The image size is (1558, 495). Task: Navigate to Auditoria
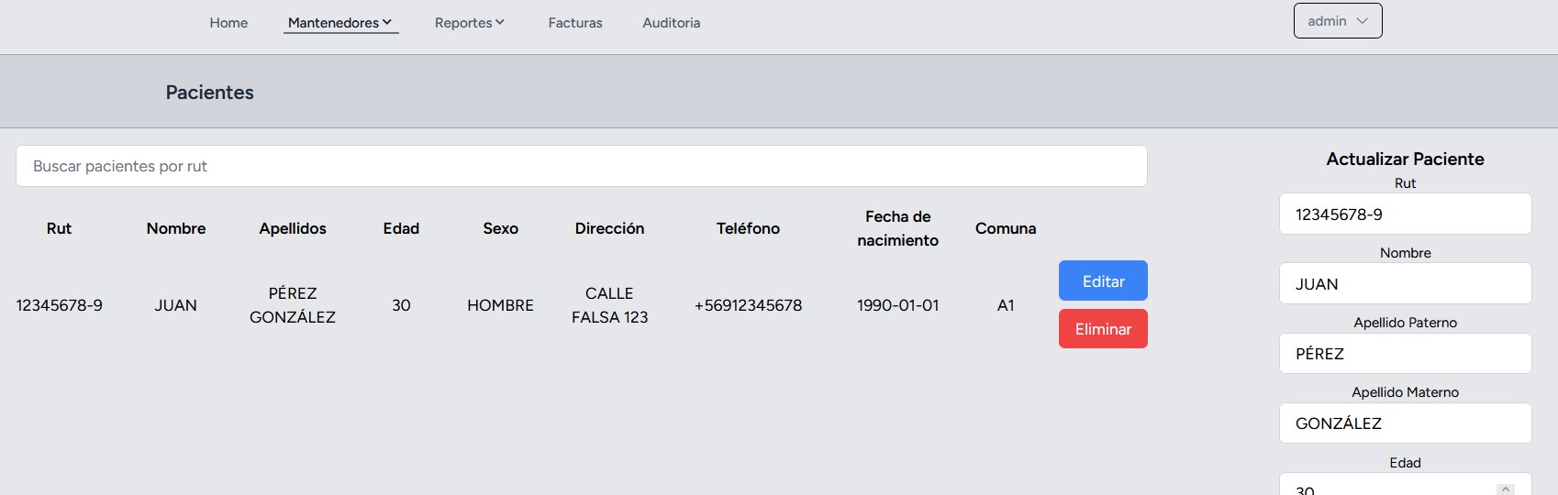click(x=671, y=23)
